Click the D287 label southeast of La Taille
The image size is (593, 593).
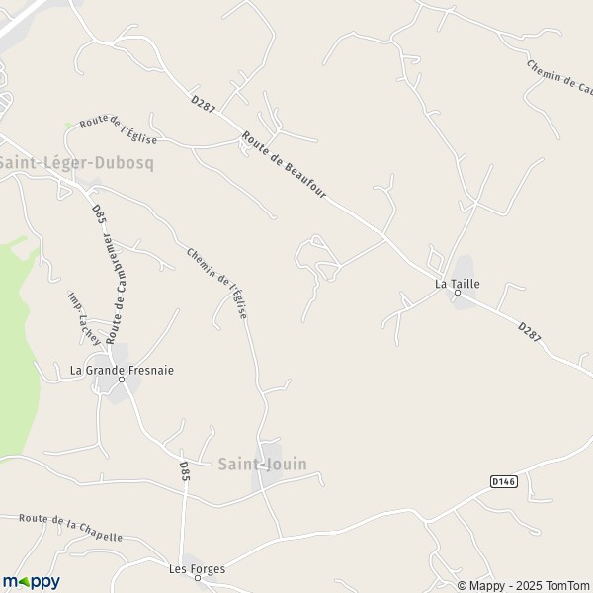click(x=529, y=332)
